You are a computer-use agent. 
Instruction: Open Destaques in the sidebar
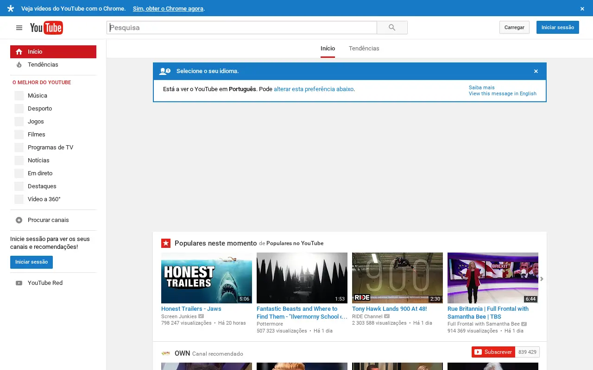tap(53, 186)
